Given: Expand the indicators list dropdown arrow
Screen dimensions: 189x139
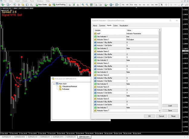Looking at the screenshot, I should 108,5.
